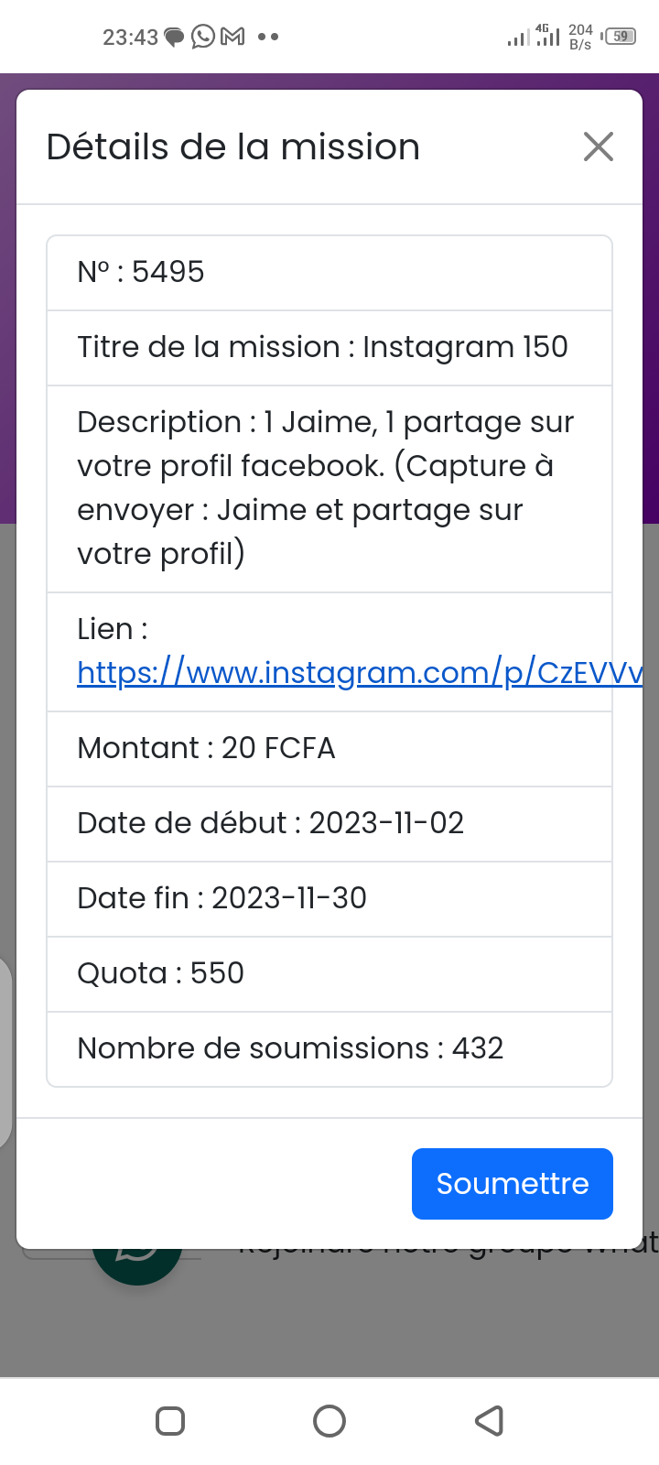Open the Instagram post link
Image resolution: width=659 pixels, height=1465 pixels.
pos(359,673)
